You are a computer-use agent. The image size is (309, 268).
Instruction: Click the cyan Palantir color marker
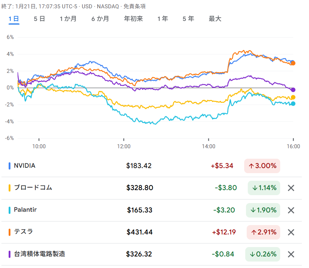(9, 210)
